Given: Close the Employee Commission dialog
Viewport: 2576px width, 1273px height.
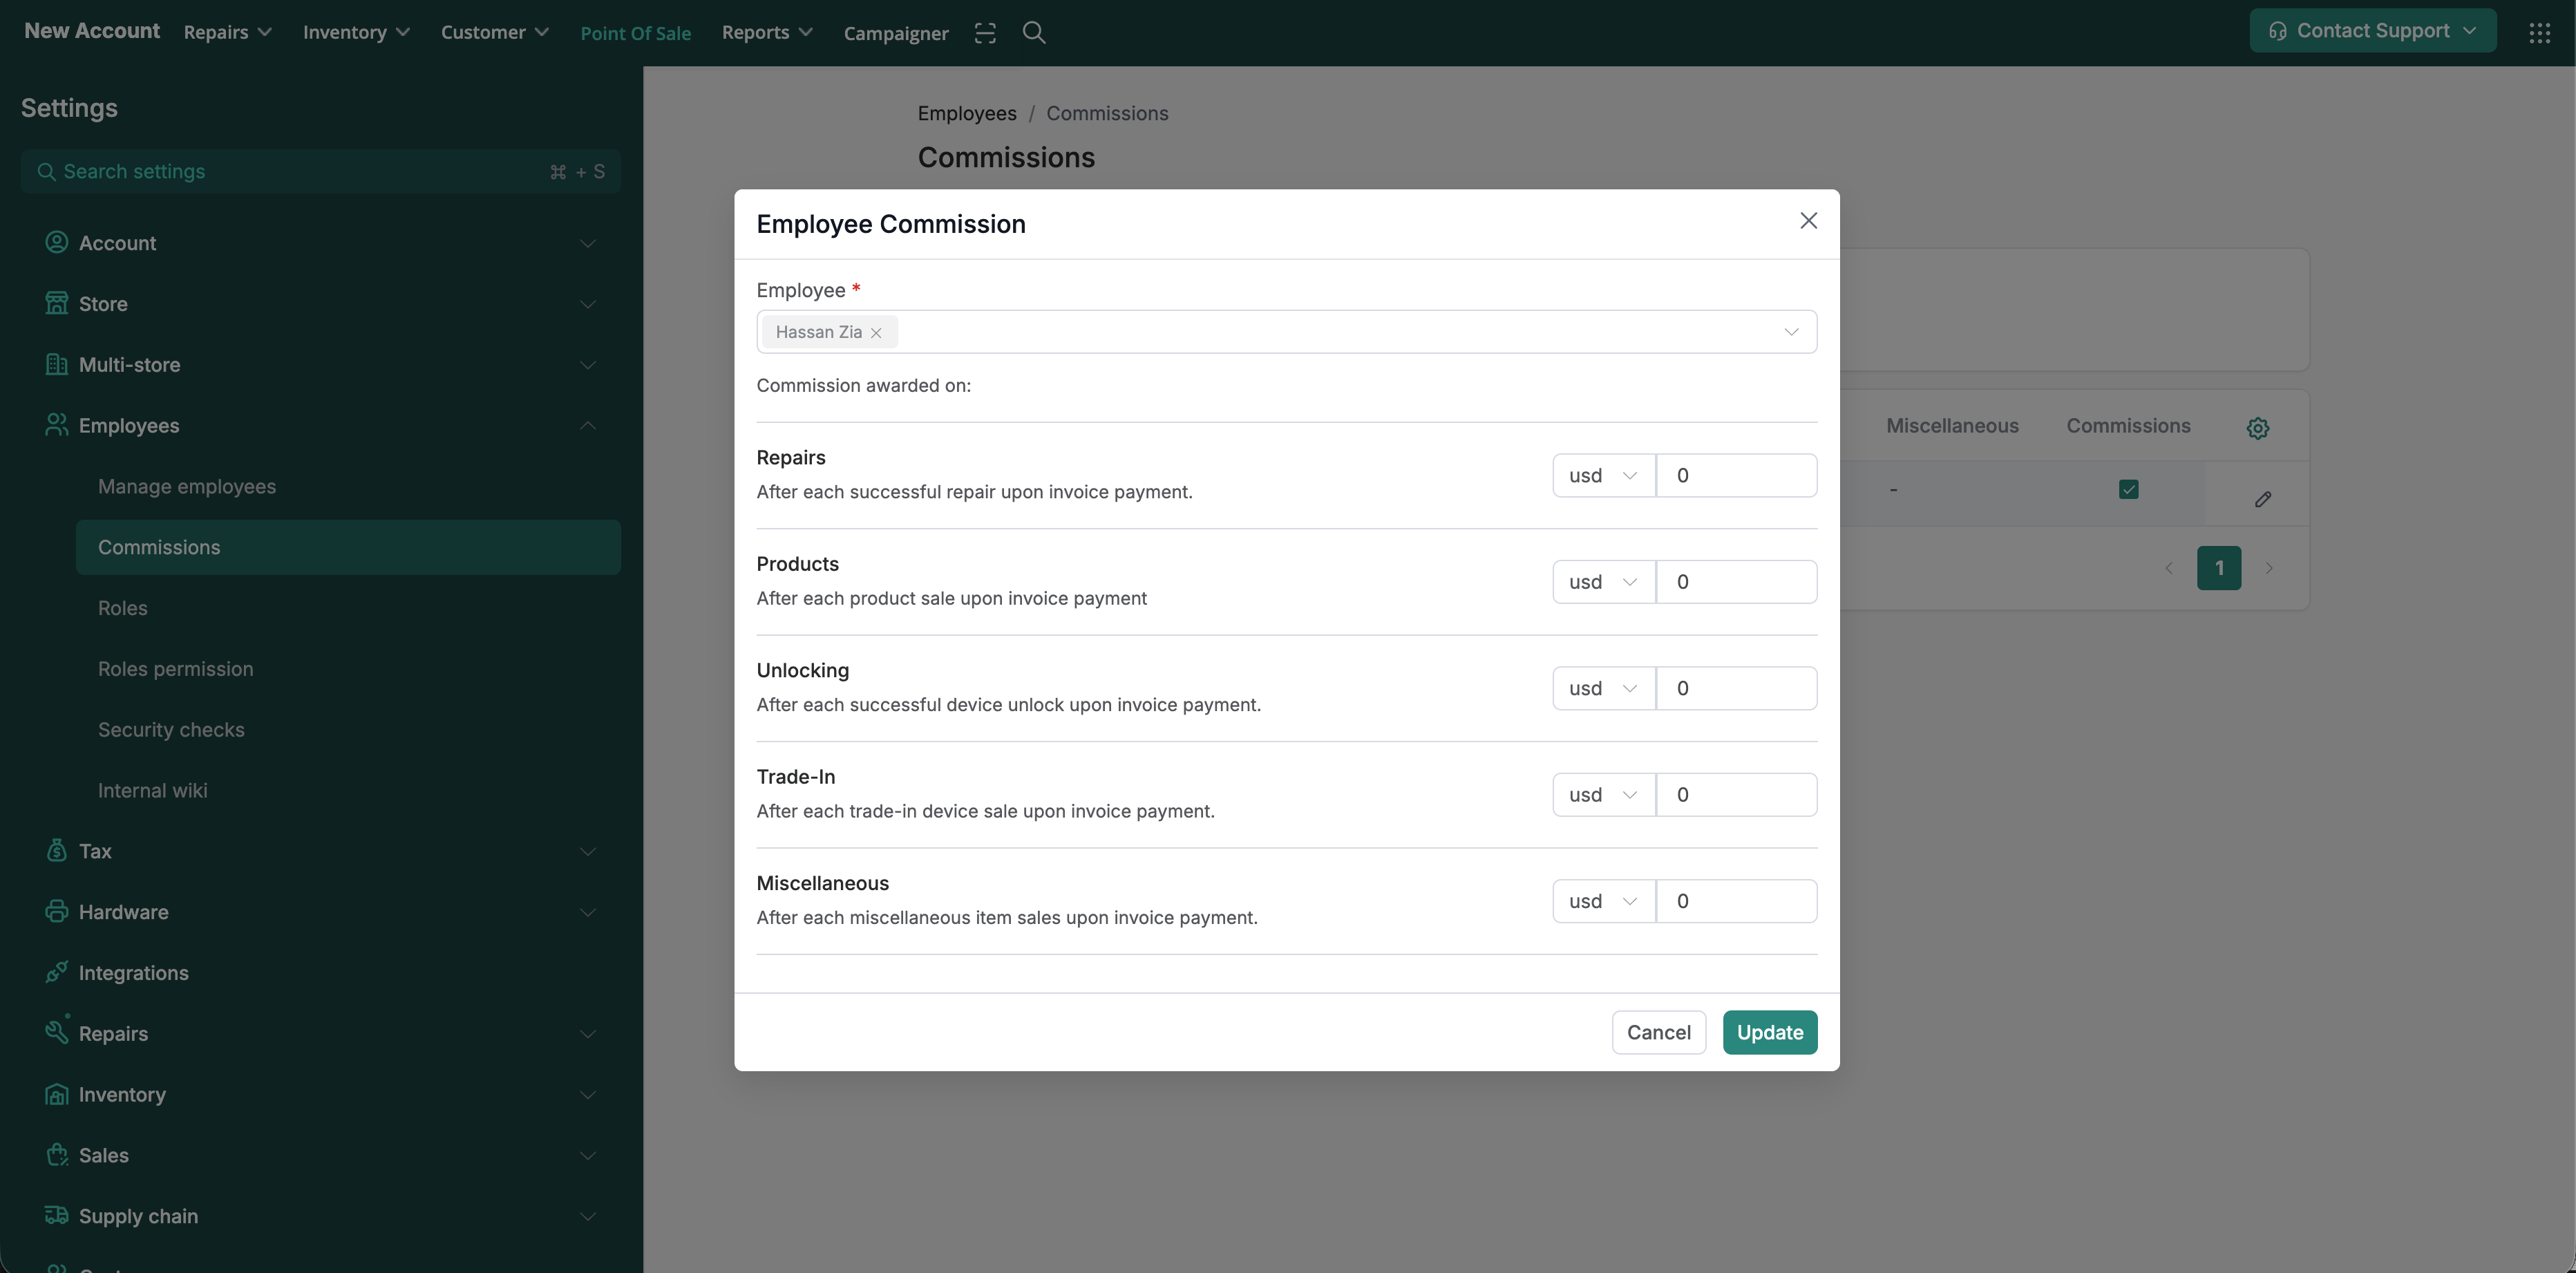Looking at the screenshot, I should [x=1808, y=221].
